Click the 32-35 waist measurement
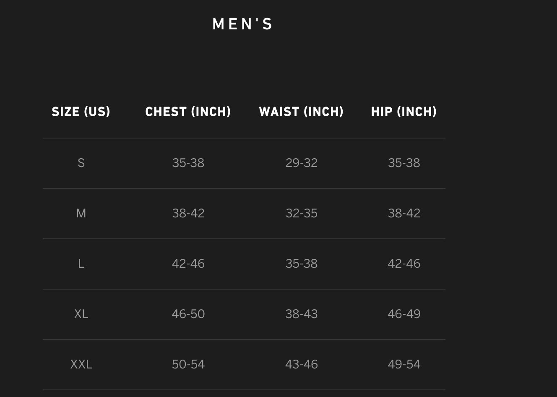 tap(301, 213)
